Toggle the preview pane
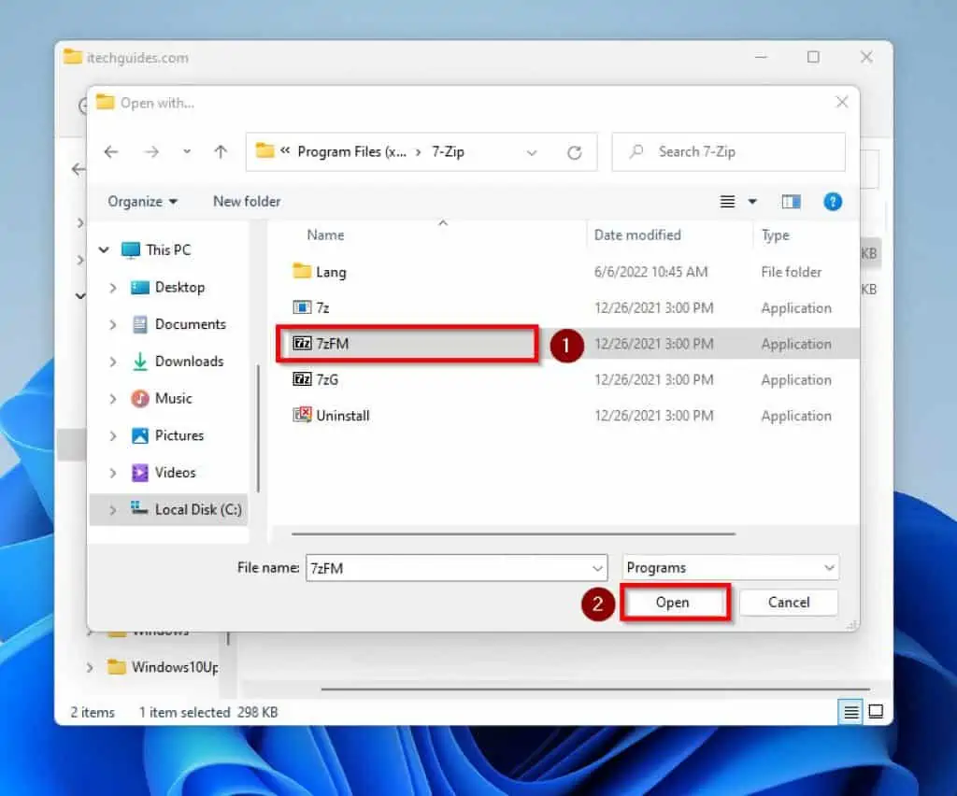 pyautogui.click(x=791, y=201)
